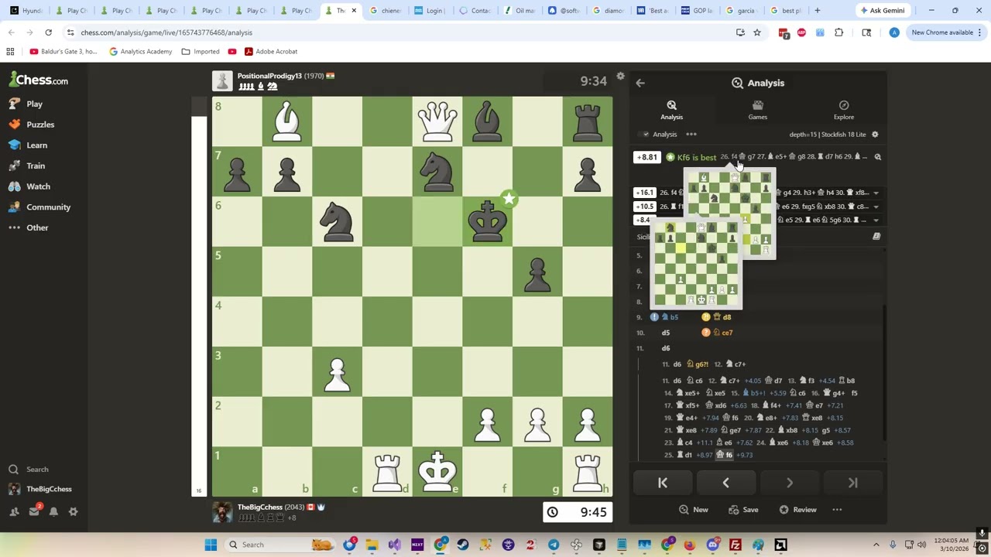Click the sidebar Search field
The image size is (991, 557).
[x=46, y=470]
